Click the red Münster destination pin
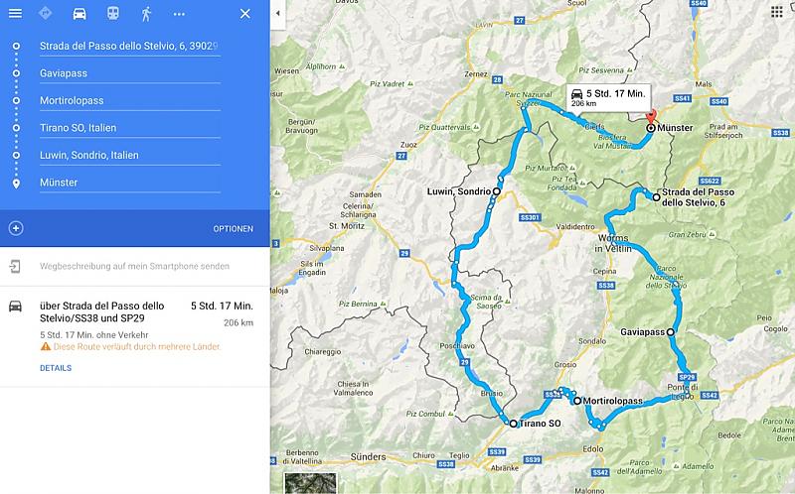The width and height of the screenshot is (795, 494). [651, 116]
